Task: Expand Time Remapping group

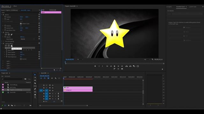Action: pyautogui.click(x=2, y=41)
